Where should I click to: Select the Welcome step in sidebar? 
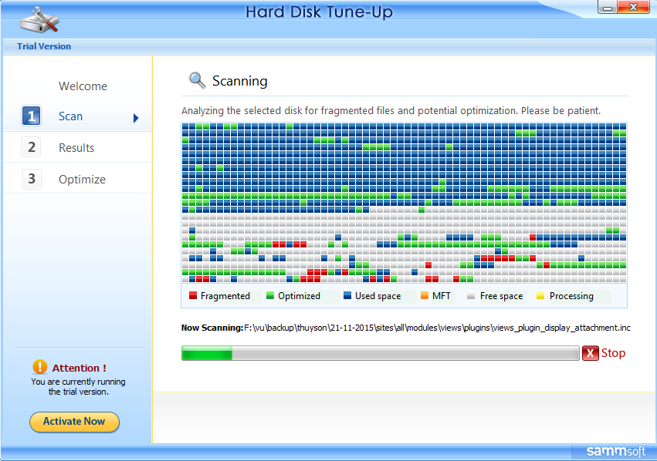83,86
